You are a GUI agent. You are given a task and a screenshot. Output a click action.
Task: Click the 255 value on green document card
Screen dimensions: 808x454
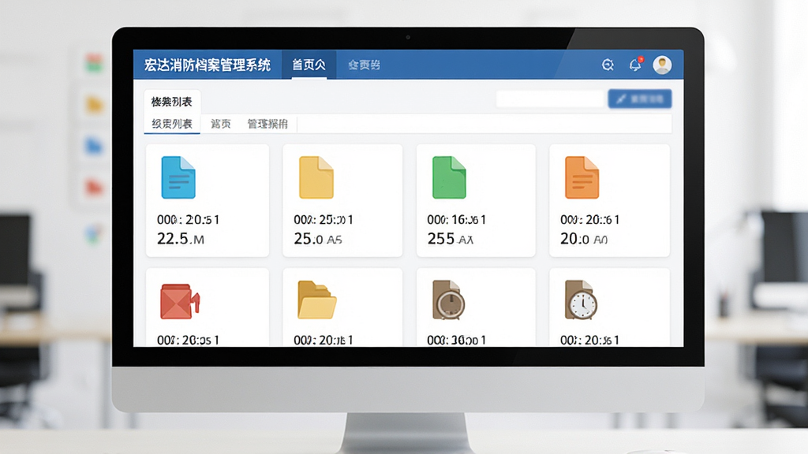pos(441,239)
